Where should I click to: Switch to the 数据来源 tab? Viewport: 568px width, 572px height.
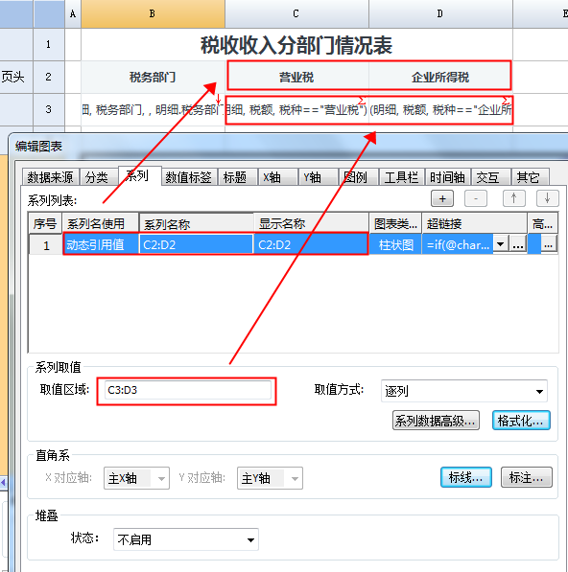(51, 177)
